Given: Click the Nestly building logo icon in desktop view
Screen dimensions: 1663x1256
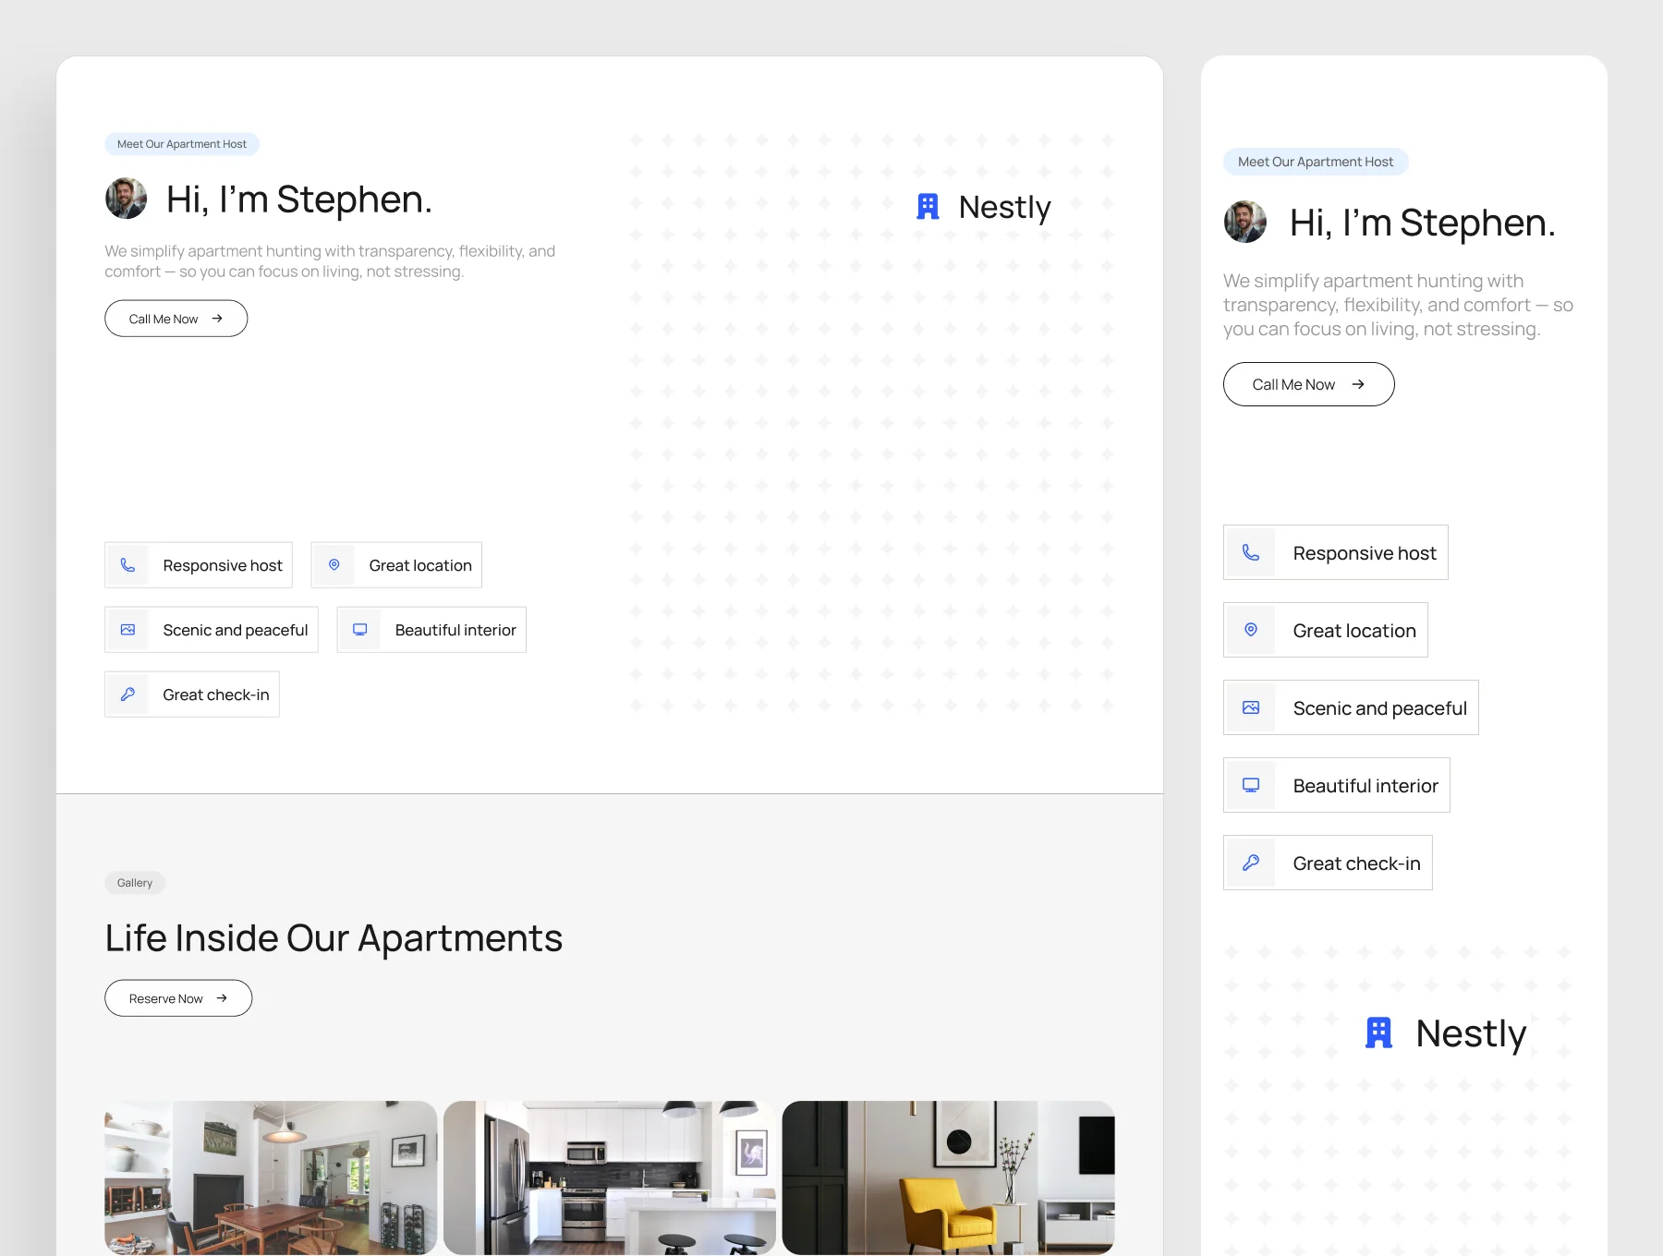Looking at the screenshot, I should coord(928,207).
